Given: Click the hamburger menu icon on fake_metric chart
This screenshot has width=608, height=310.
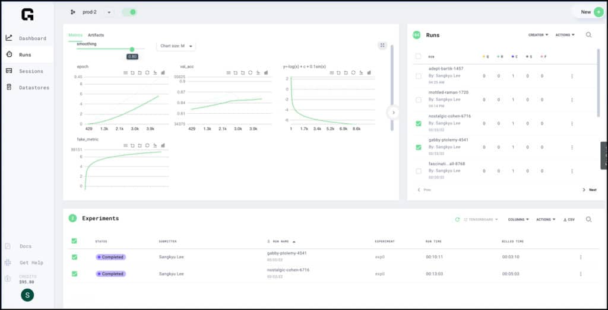Looking at the screenshot, I should tap(126, 146).
